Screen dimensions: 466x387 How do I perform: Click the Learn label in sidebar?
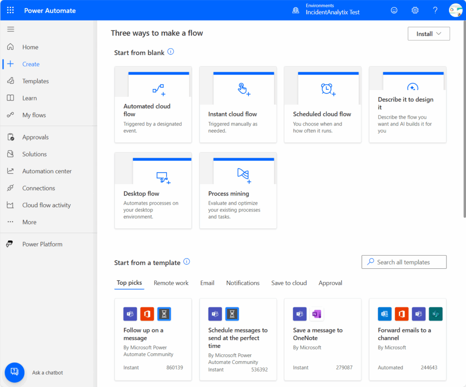[30, 98]
